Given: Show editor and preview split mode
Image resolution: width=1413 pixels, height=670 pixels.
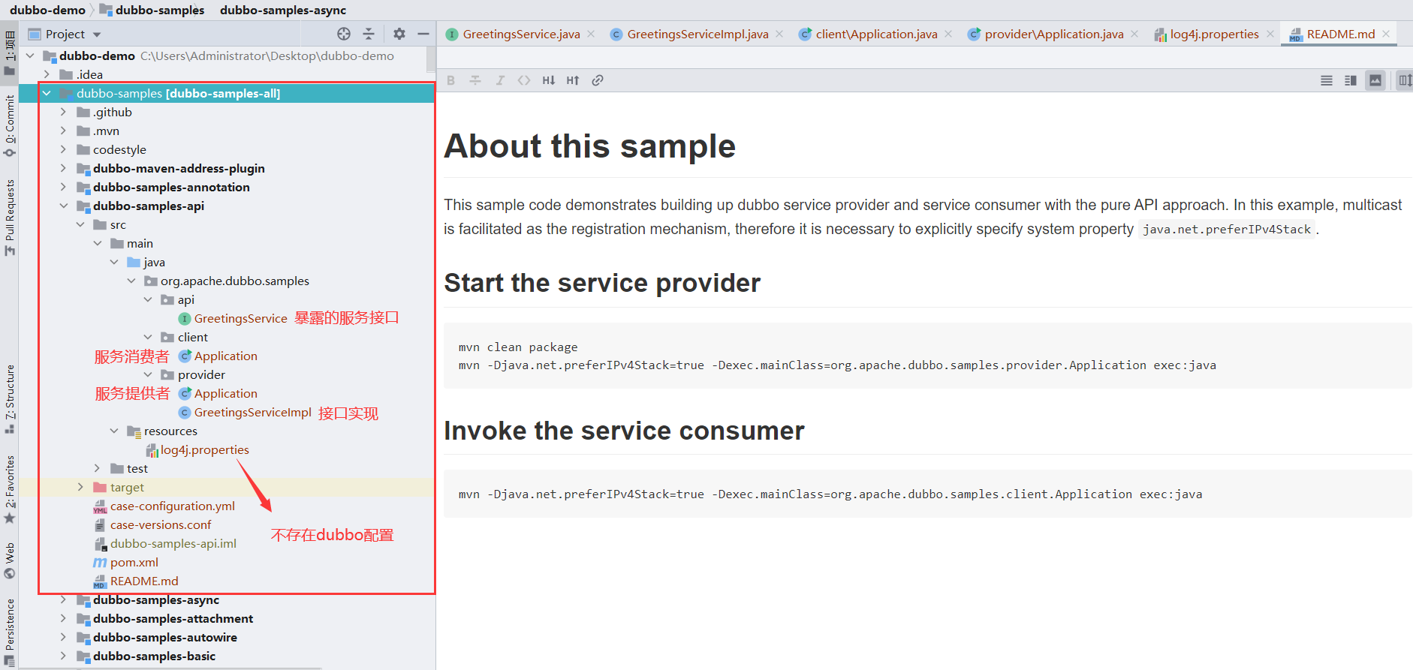Looking at the screenshot, I should (1351, 80).
